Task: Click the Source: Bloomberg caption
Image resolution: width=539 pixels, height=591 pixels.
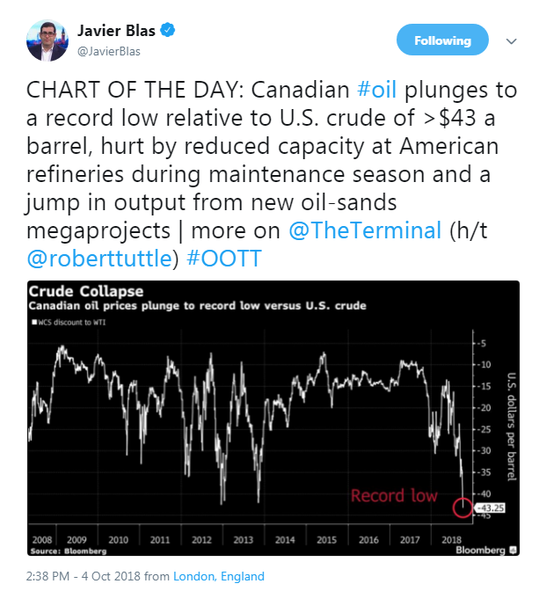Action: (x=69, y=551)
